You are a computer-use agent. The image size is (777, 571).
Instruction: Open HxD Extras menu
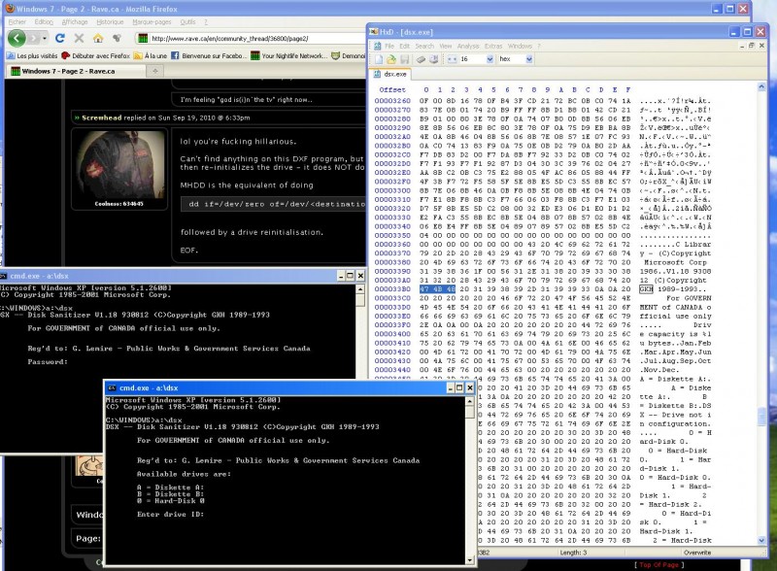click(493, 46)
